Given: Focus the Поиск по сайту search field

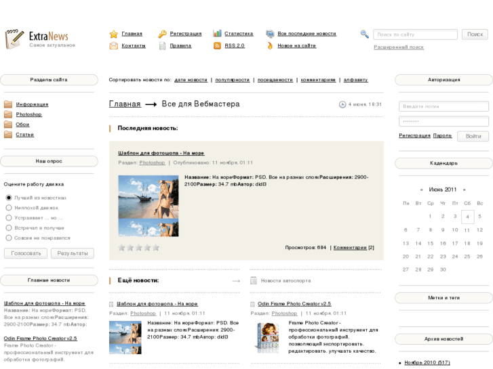Looking at the screenshot, I should click(415, 35).
